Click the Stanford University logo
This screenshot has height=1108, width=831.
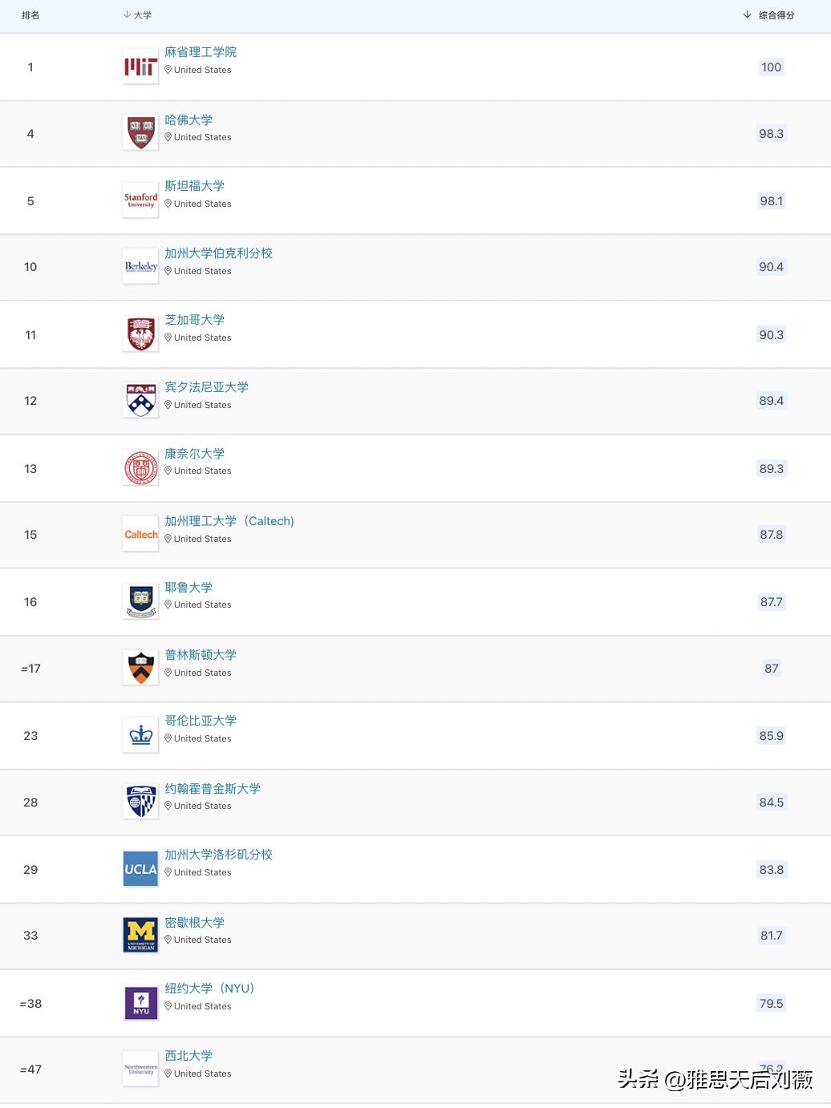point(140,200)
